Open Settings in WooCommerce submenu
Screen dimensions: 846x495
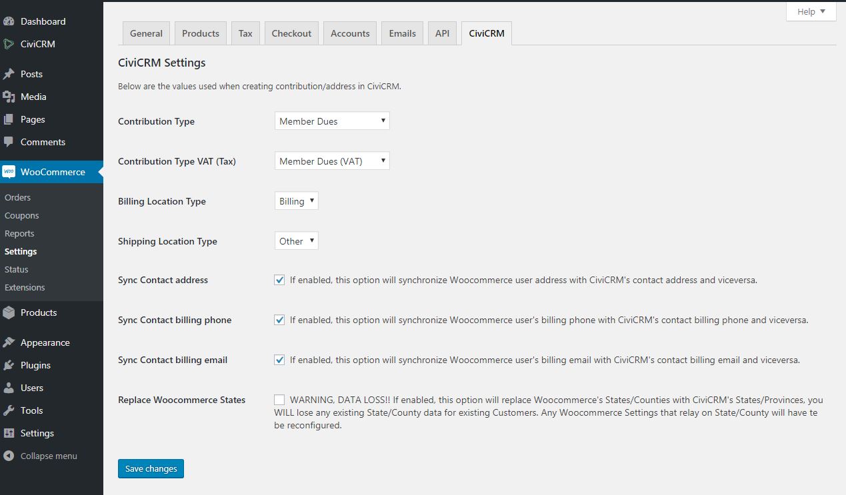(x=21, y=251)
